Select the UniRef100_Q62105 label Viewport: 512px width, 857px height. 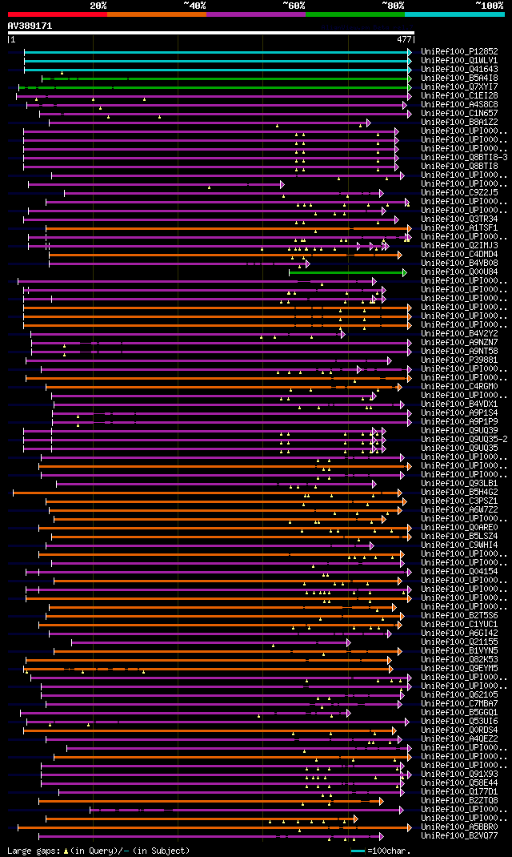459,694
